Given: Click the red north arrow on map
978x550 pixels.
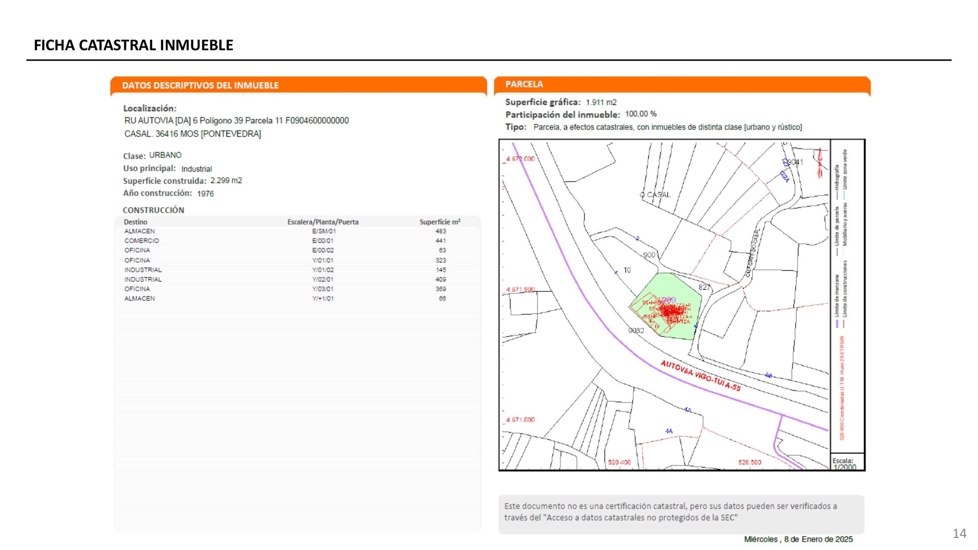Looking at the screenshot, I should [x=820, y=162].
